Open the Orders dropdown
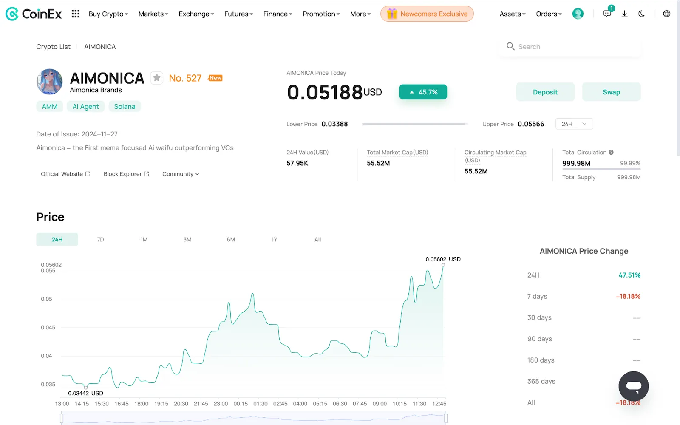Viewport: 680px width, 425px height. (x=549, y=14)
